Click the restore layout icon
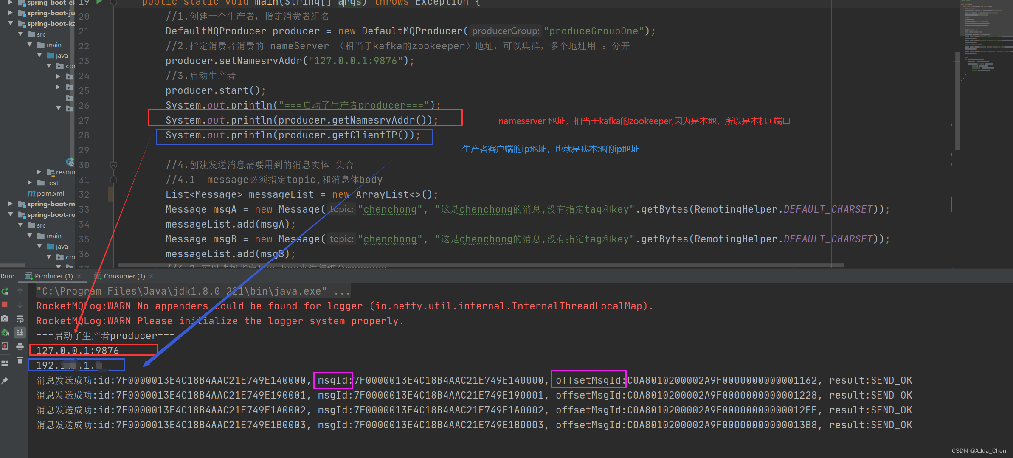 point(5,363)
